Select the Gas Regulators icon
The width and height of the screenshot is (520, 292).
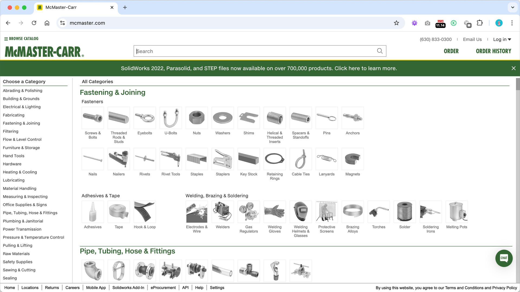pyautogui.click(x=249, y=212)
